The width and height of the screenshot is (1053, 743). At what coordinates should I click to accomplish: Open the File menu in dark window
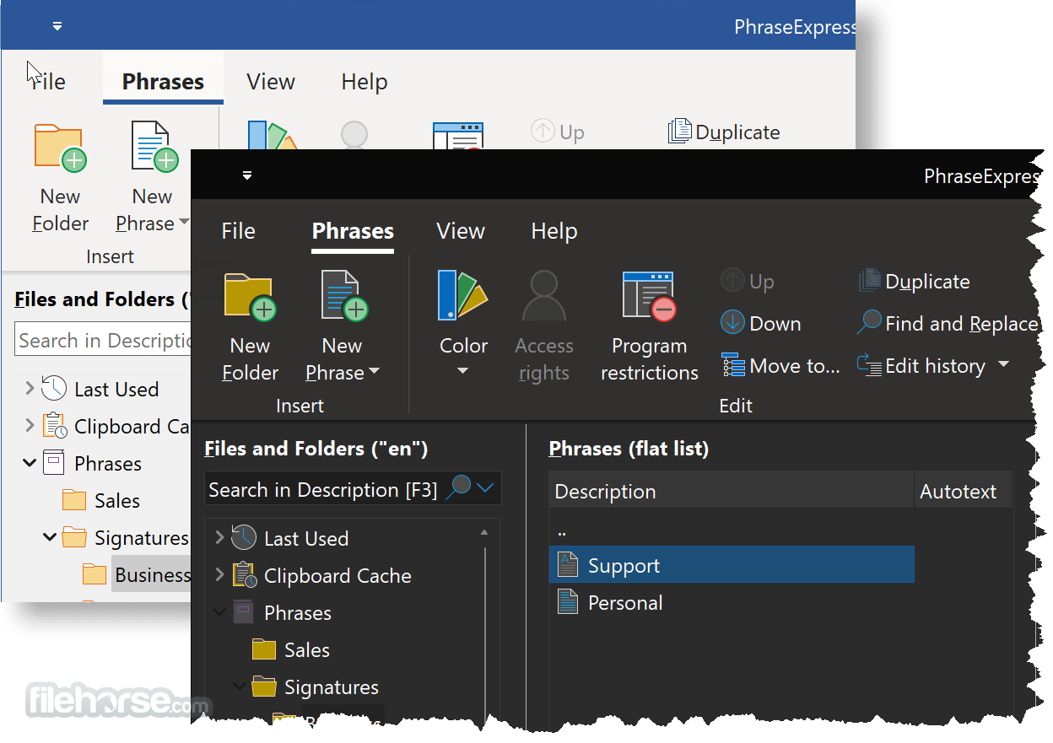pos(238,231)
